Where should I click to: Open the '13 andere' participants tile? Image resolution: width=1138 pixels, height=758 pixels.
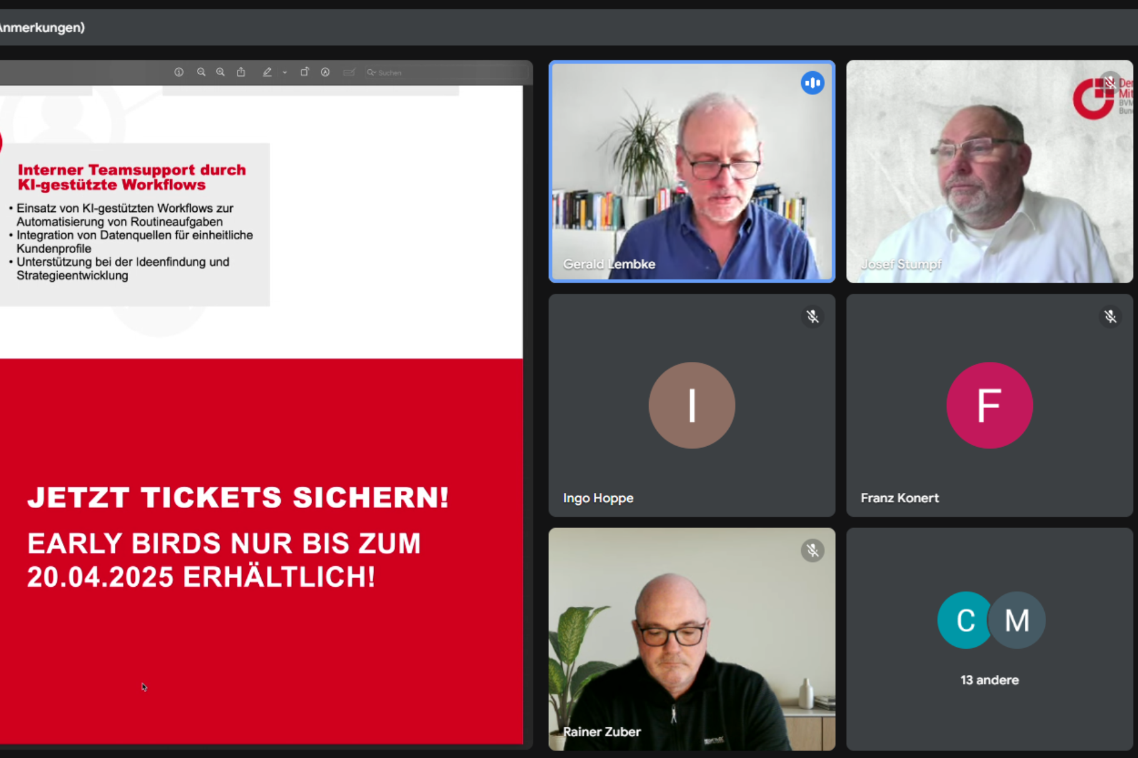coord(989,639)
